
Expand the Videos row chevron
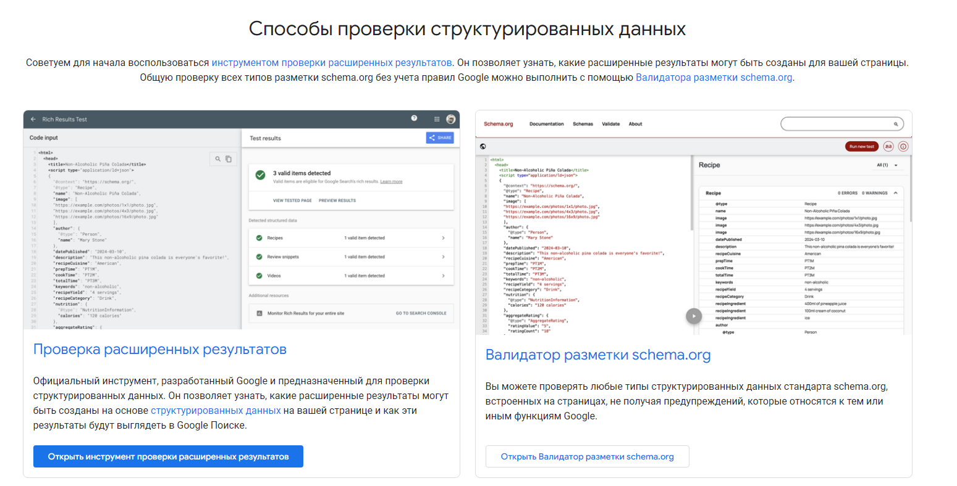point(444,276)
